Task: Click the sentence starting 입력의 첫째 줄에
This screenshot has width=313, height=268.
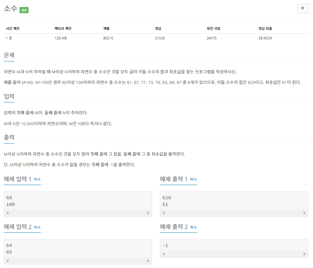Action: (45, 113)
